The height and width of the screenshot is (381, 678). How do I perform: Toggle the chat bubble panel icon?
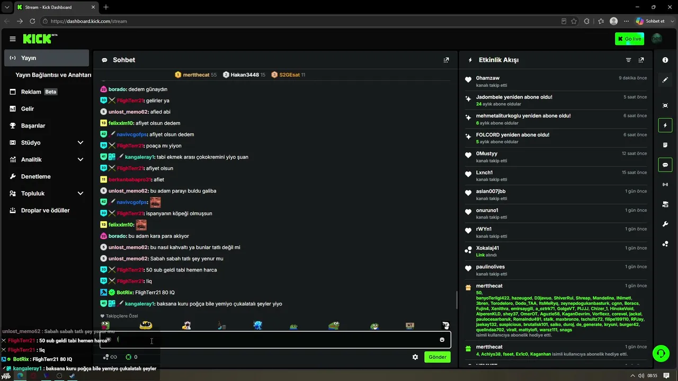665,165
